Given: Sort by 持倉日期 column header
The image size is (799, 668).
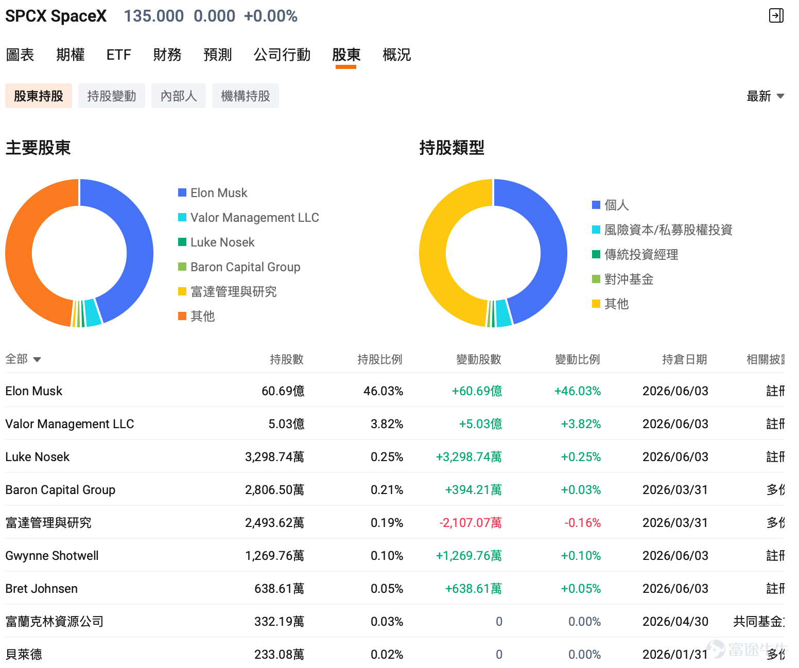Looking at the screenshot, I should pos(685,359).
